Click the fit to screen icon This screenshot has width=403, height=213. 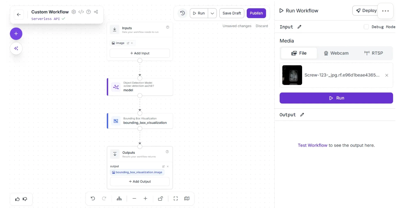tap(176, 199)
